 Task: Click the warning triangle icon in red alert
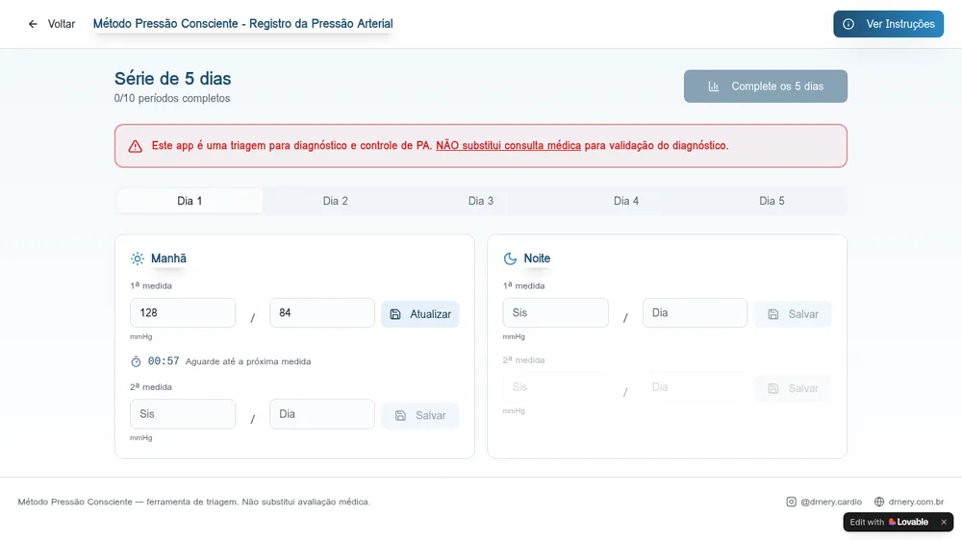(x=135, y=146)
